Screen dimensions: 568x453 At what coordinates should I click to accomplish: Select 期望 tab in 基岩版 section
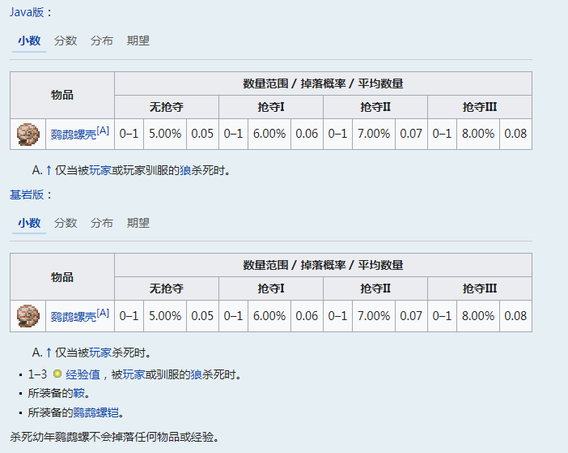[x=138, y=223]
